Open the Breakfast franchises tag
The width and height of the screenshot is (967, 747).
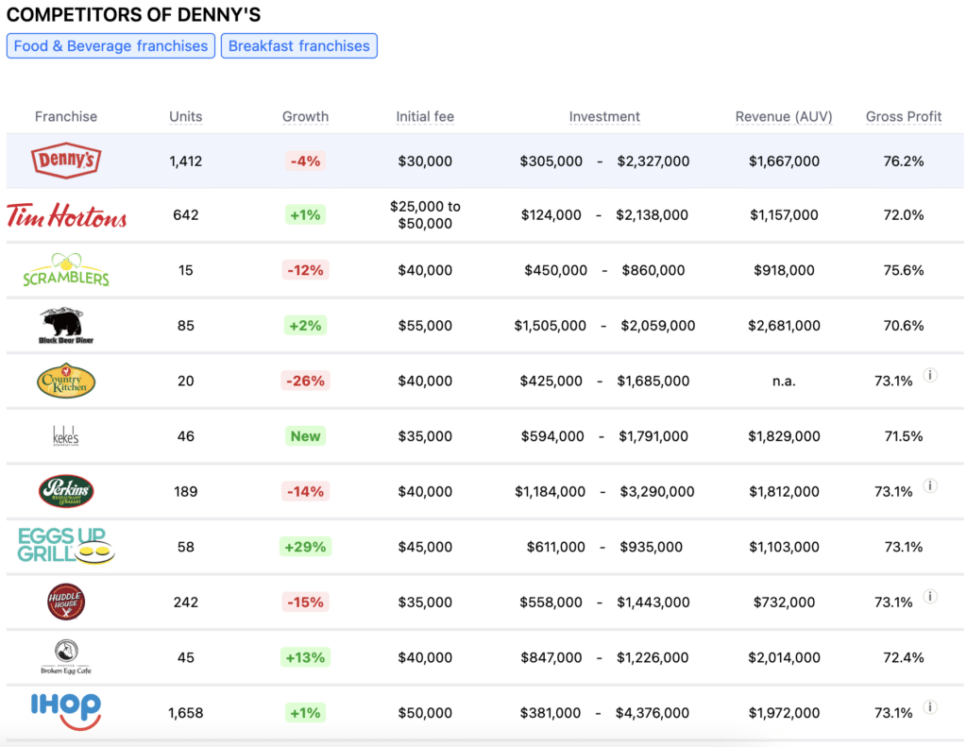299,46
